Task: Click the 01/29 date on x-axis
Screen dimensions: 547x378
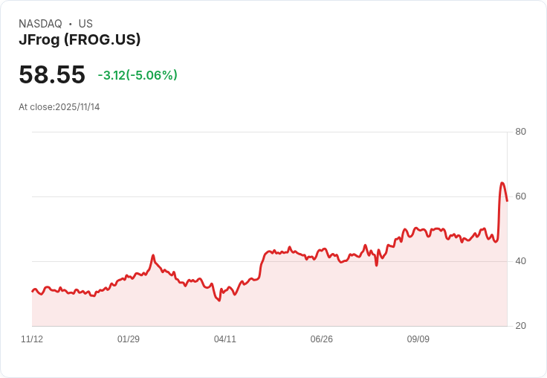Action: point(129,339)
